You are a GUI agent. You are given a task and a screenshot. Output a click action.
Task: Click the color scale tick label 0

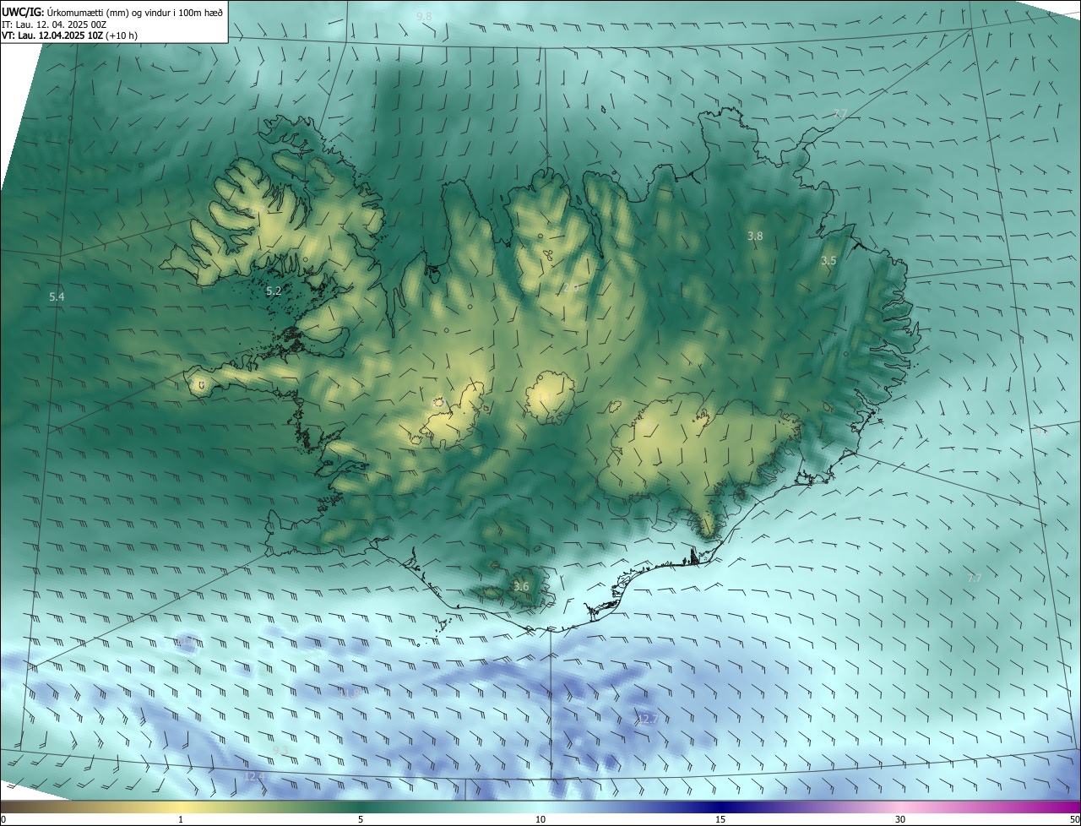[x=3, y=819]
